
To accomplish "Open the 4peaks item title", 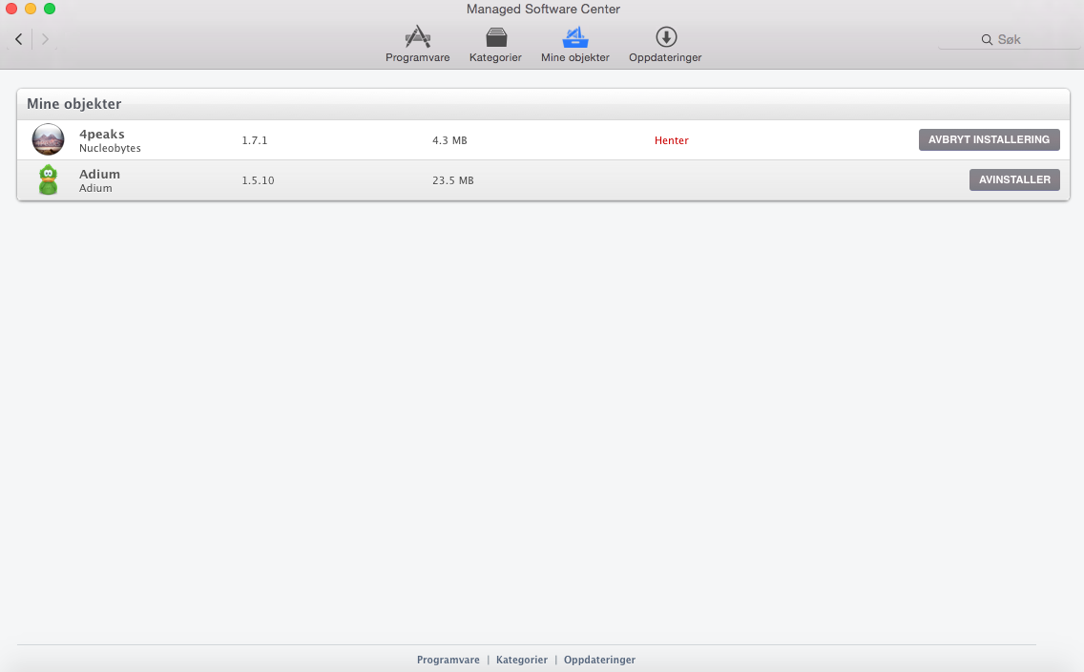I will 101,134.
